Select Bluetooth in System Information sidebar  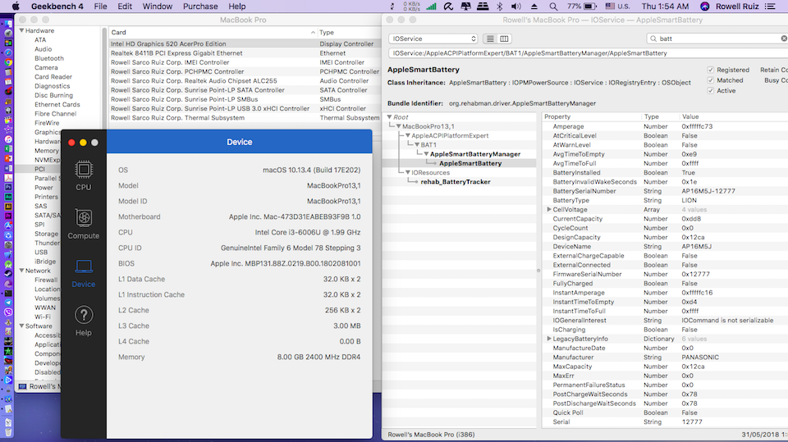(x=49, y=58)
